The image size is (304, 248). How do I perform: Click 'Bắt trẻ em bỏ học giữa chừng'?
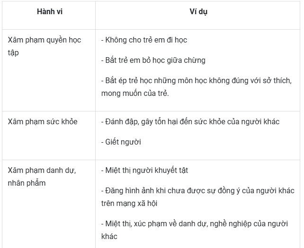click(x=153, y=60)
